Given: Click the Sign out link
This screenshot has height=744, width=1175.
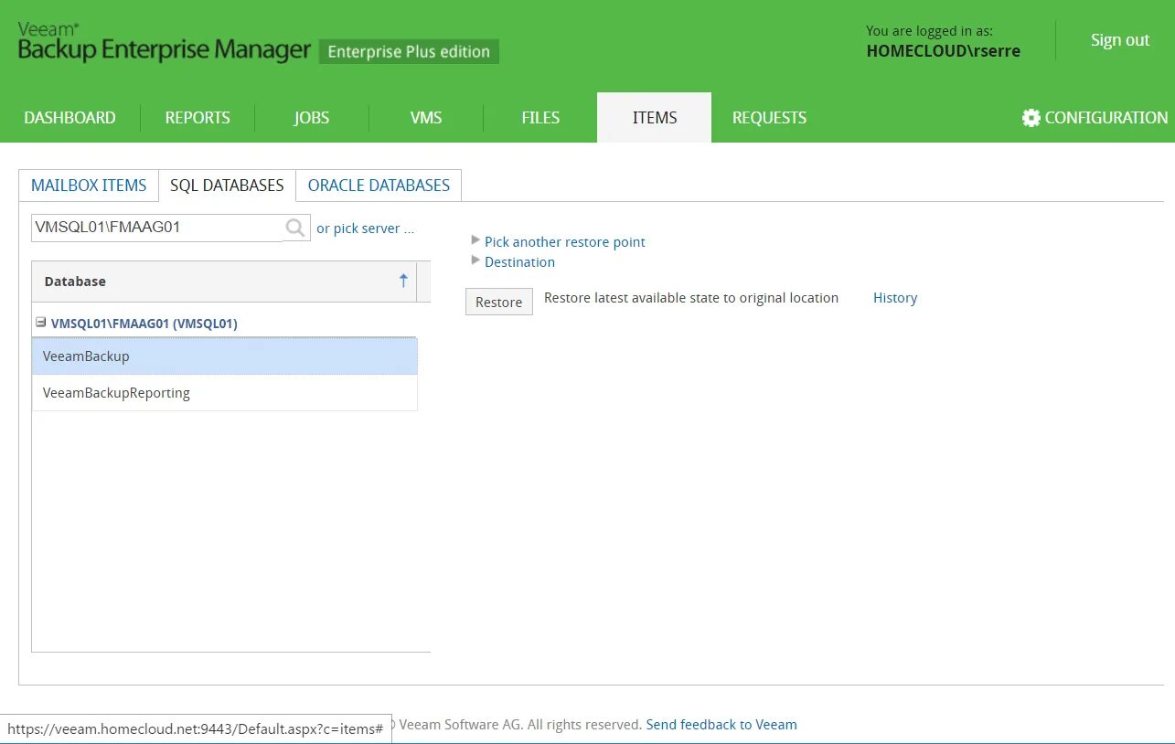Looking at the screenshot, I should click(1120, 40).
